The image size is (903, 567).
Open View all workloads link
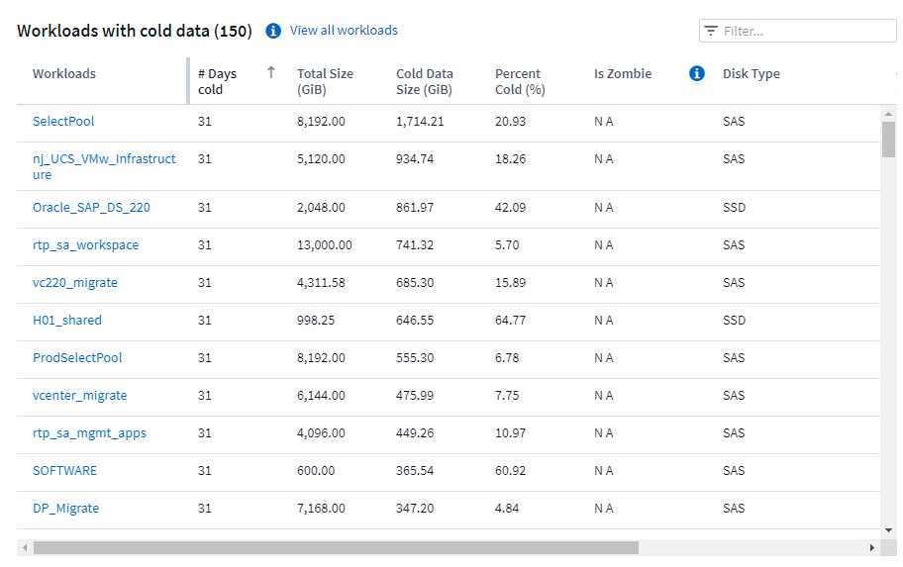pyautogui.click(x=344, y=31)
